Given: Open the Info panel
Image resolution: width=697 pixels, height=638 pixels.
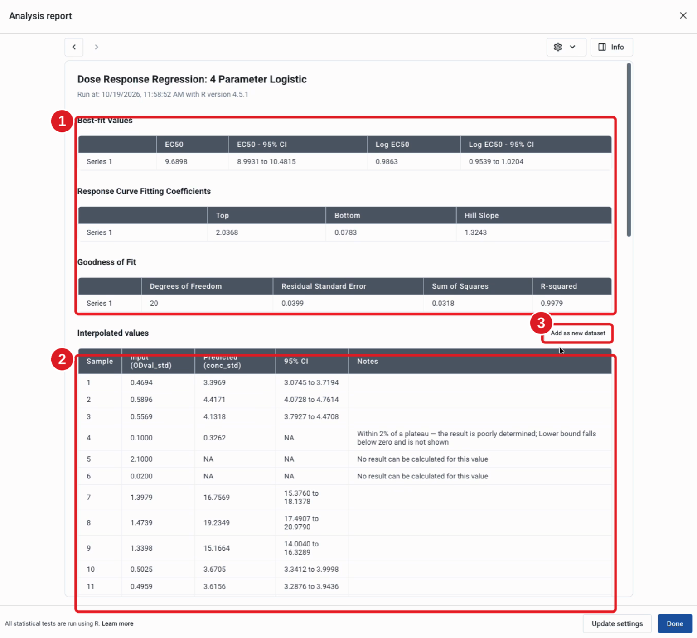Looking at the screenshot, I should click(x=611, y=47).
